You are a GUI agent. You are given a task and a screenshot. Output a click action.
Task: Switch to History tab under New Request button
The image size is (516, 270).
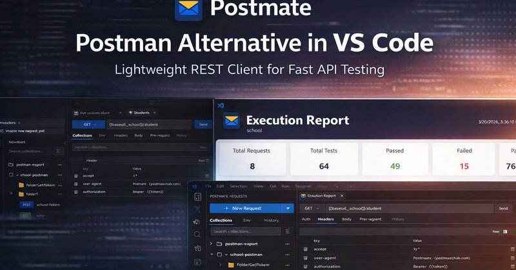[x=271, y=220]
